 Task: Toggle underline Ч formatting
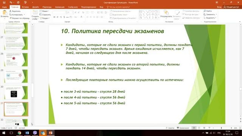[x=61, y=17]
